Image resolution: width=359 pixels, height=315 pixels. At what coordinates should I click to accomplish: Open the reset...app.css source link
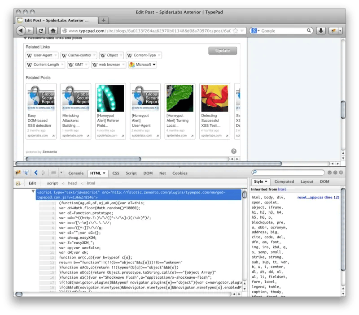point(318,197)
